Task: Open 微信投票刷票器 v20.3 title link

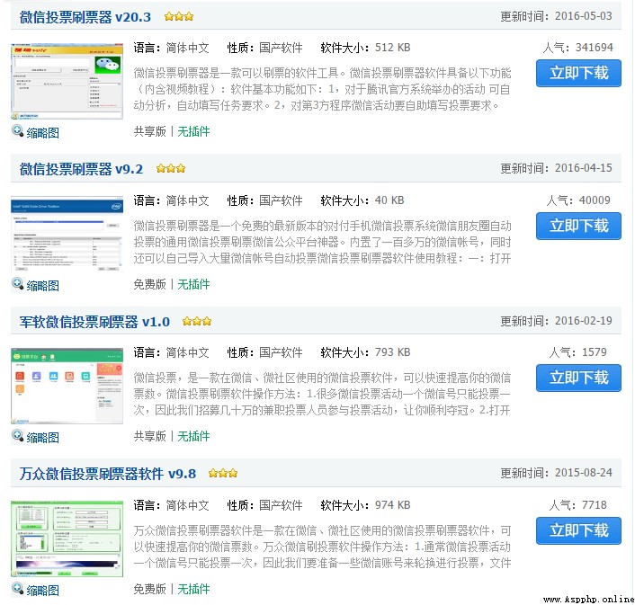Action: pyautogui.click(x=85, y=17)
